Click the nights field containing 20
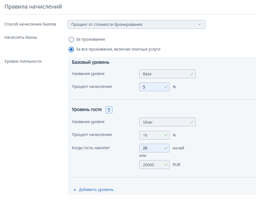256x200 pixels. 154,148
